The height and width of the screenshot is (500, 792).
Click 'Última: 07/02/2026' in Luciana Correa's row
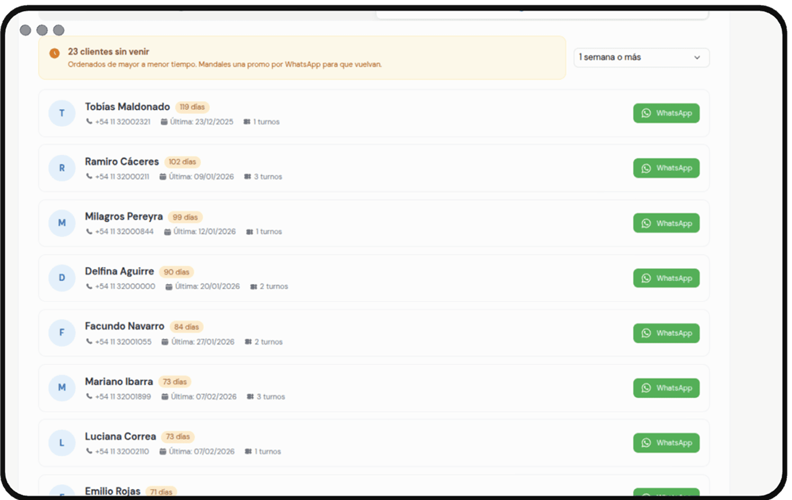click(202, 452)
